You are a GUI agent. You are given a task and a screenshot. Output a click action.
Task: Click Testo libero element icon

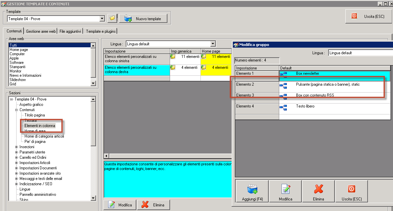point(283,107)
